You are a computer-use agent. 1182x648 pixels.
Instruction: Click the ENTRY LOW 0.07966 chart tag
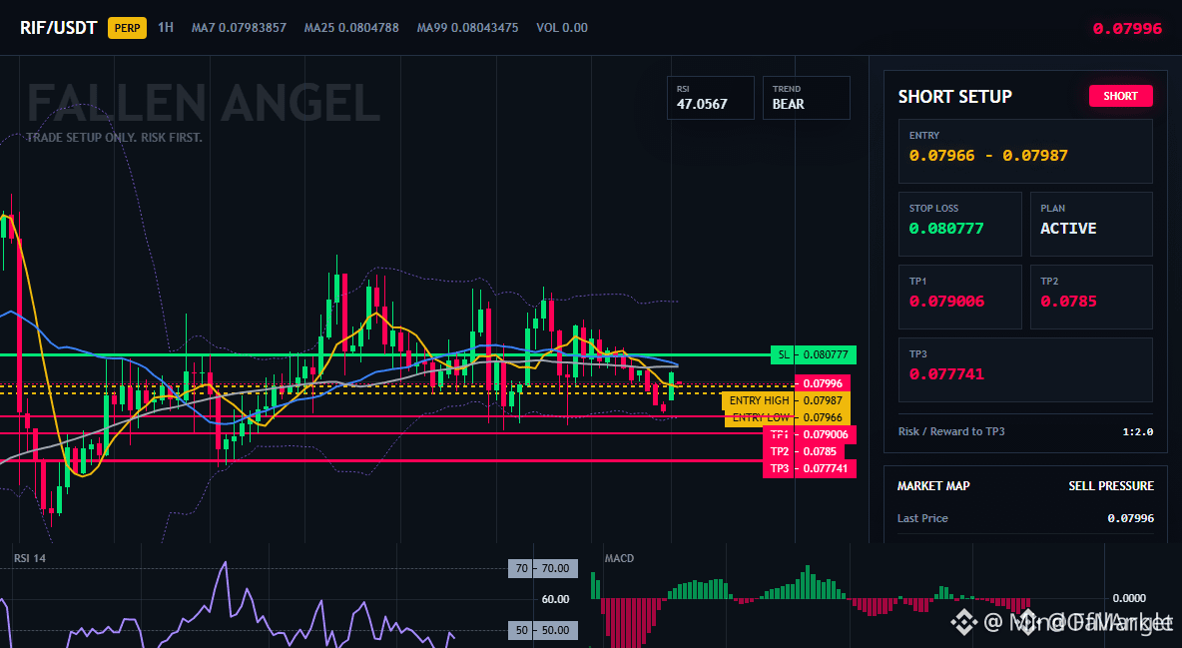(x=787, y=417)
